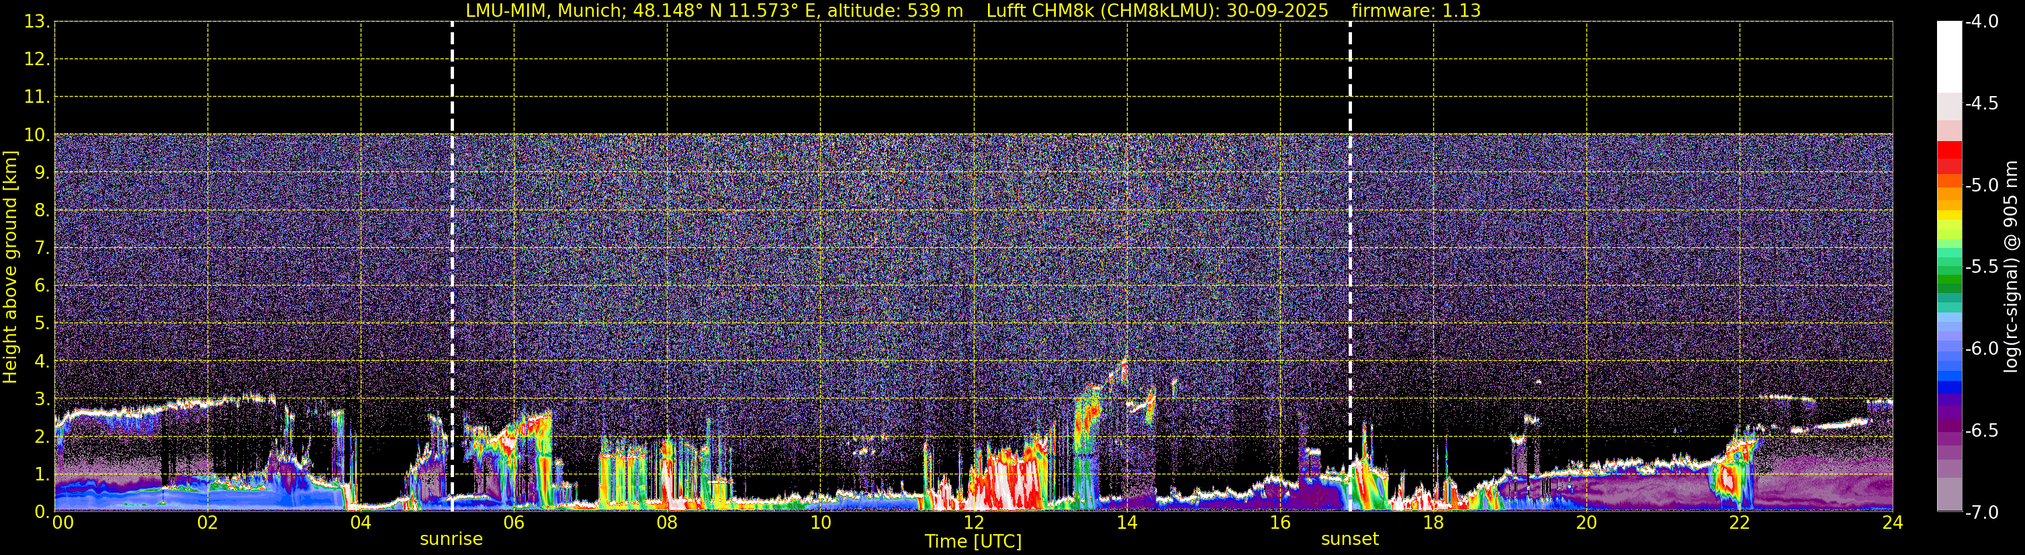
Task: Click height axis tick '3.'
Action: 42,398
